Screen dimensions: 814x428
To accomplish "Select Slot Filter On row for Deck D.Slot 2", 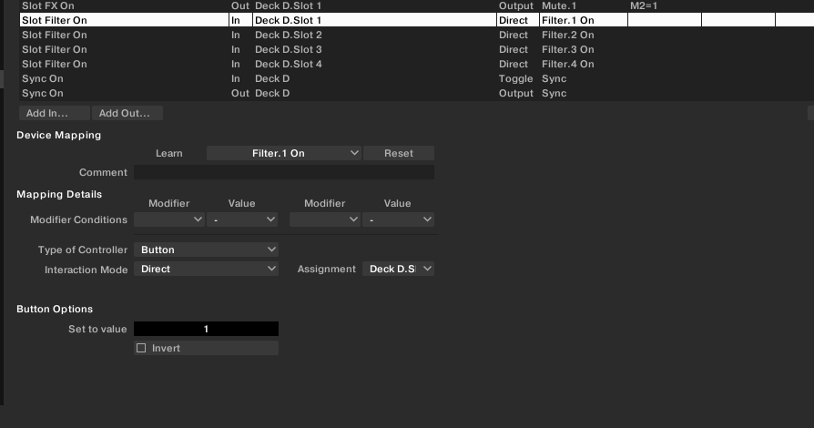I will pos(416,35).
